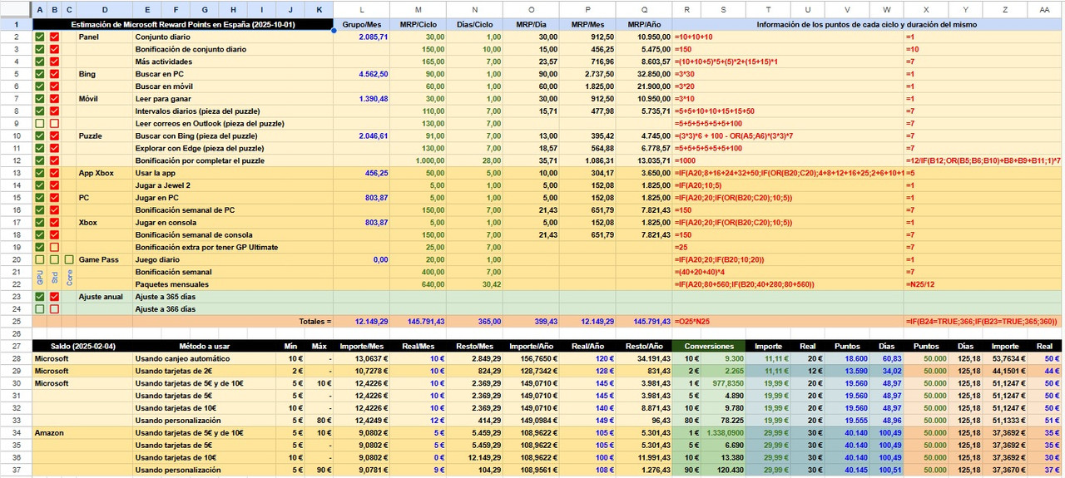1065x478 pixels.
Task: Toggle red checkbox in 'Buscar en PC' row
Action: (x=54, y=75)
